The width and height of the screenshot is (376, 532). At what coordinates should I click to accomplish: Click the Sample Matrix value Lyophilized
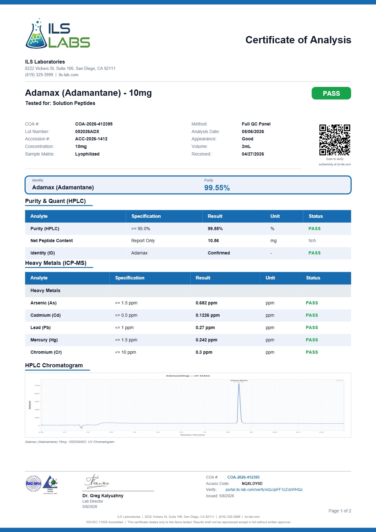pos(87,154)
